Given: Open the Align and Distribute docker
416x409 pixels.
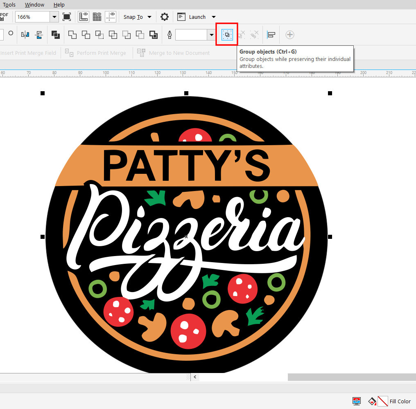Looking at the screenshot, I should tap(271, 35).
